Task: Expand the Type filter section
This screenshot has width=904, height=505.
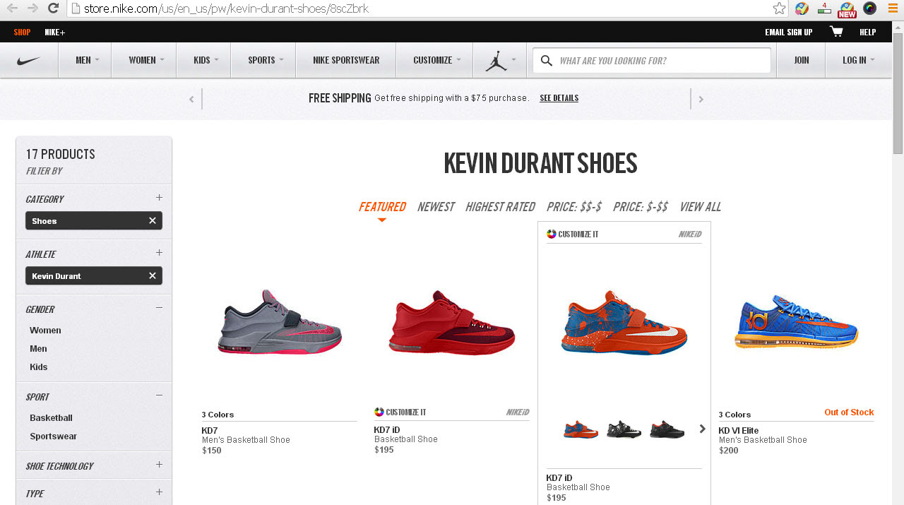Action: tap(159, 492)
